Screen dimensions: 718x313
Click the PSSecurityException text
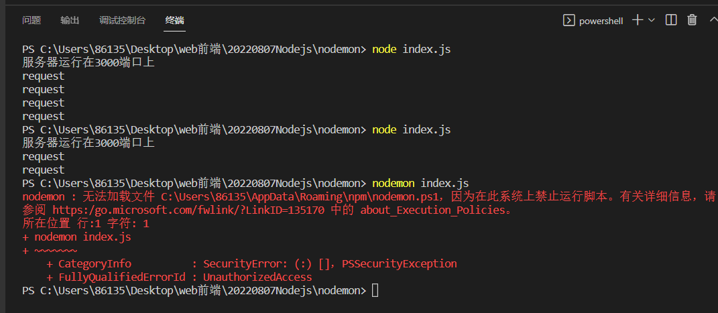(400, 264)
